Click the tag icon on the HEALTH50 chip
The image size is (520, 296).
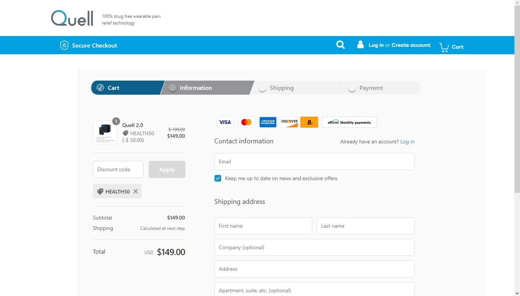100,191
